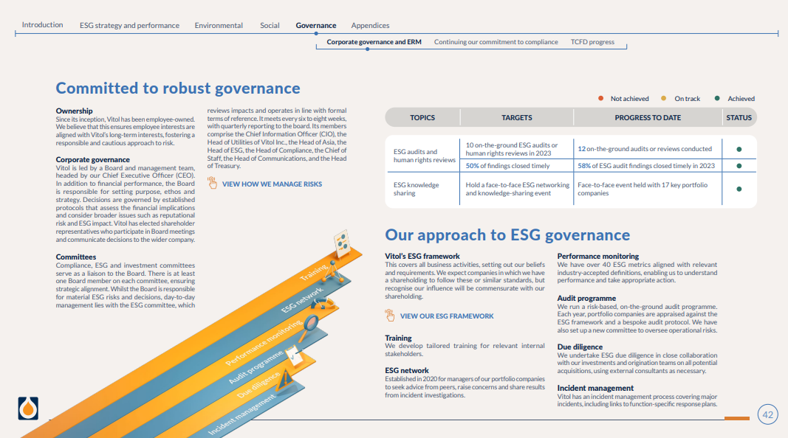
Task: Click the Training label on the orange stripe
Action: (x=313, y=271)
